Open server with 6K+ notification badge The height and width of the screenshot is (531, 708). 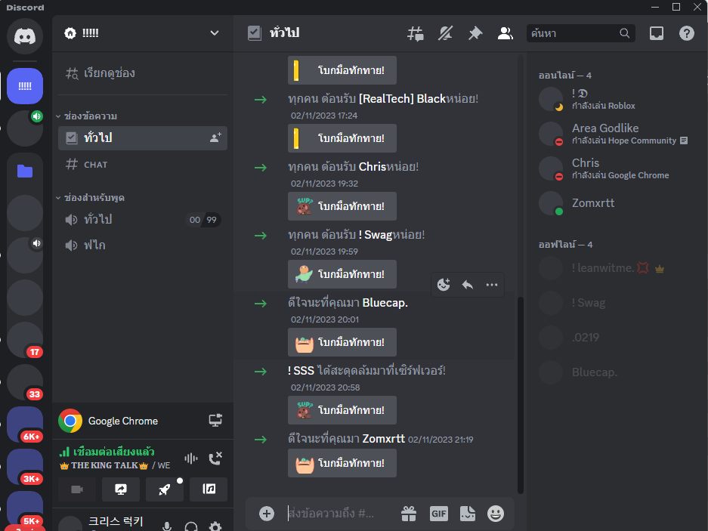click(x=25, y=424)
